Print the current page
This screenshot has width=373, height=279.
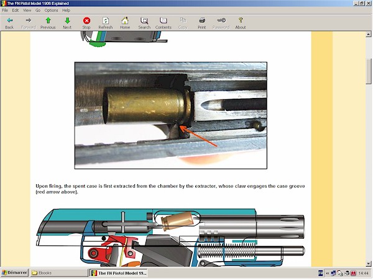[202, 23]
